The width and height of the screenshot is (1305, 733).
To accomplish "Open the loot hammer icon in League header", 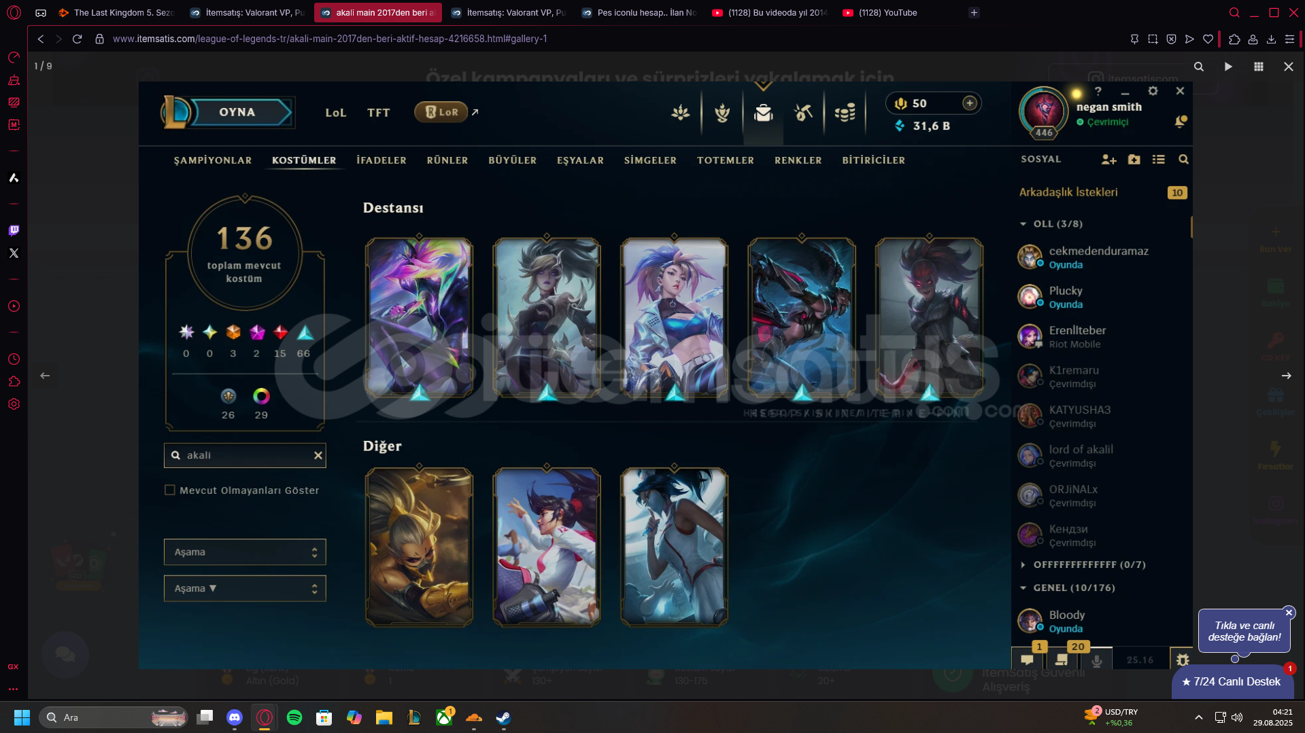I will [803, 113].
